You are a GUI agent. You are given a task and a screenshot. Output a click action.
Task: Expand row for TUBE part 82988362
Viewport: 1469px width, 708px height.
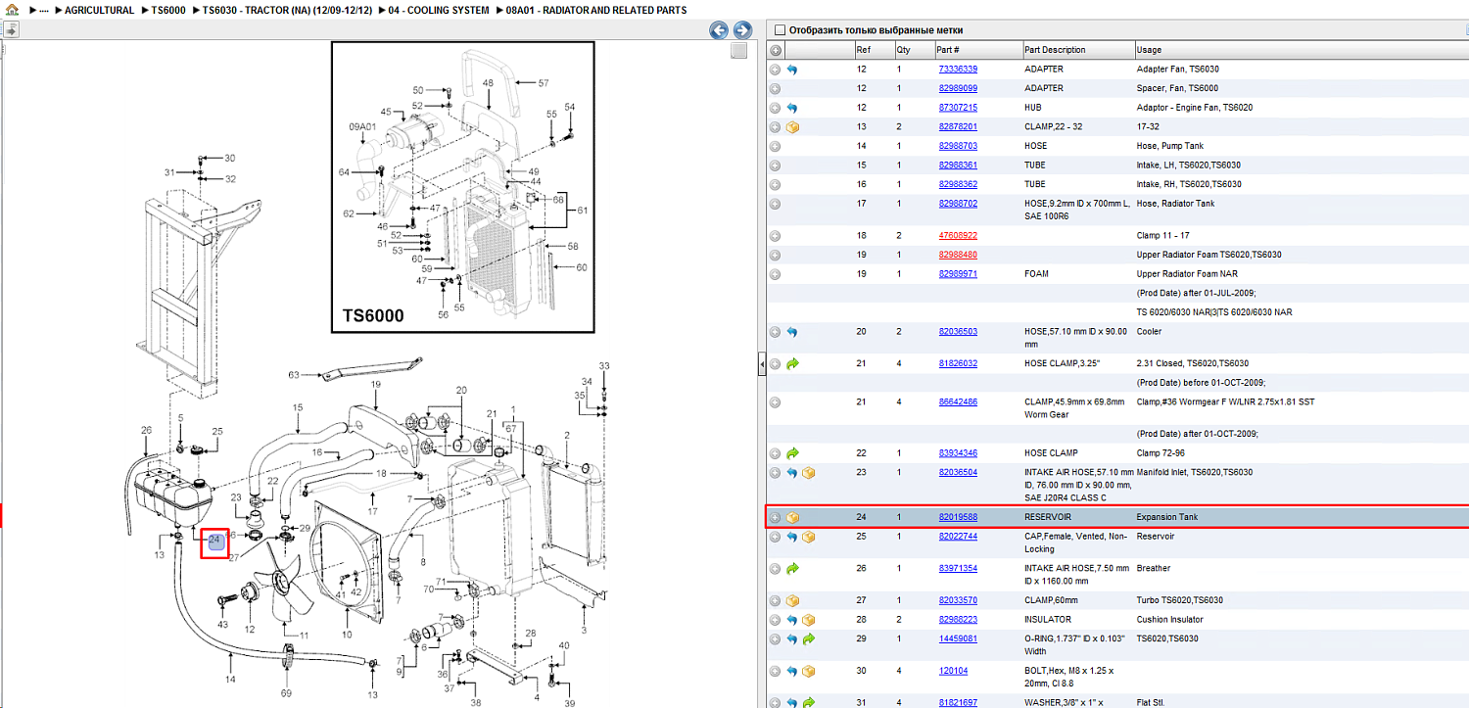click(776, 184)
